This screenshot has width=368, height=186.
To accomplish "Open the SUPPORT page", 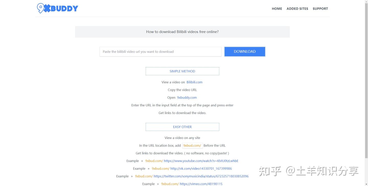I will (320, 9).
